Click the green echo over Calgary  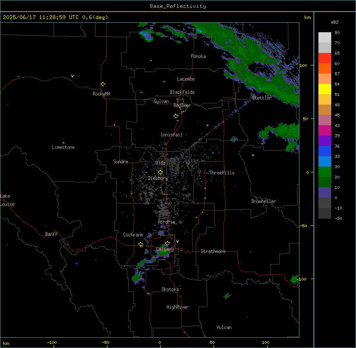[163, 251]
